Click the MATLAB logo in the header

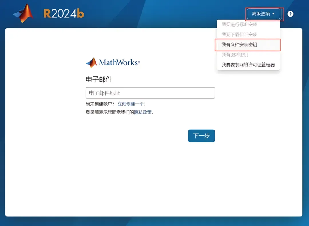[23, 13]
